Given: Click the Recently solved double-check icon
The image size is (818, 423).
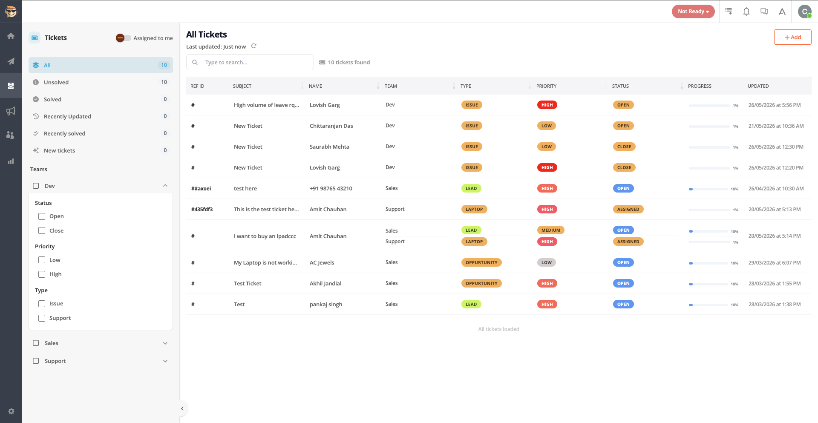Looking at the screenshot, I should point(36,133).
